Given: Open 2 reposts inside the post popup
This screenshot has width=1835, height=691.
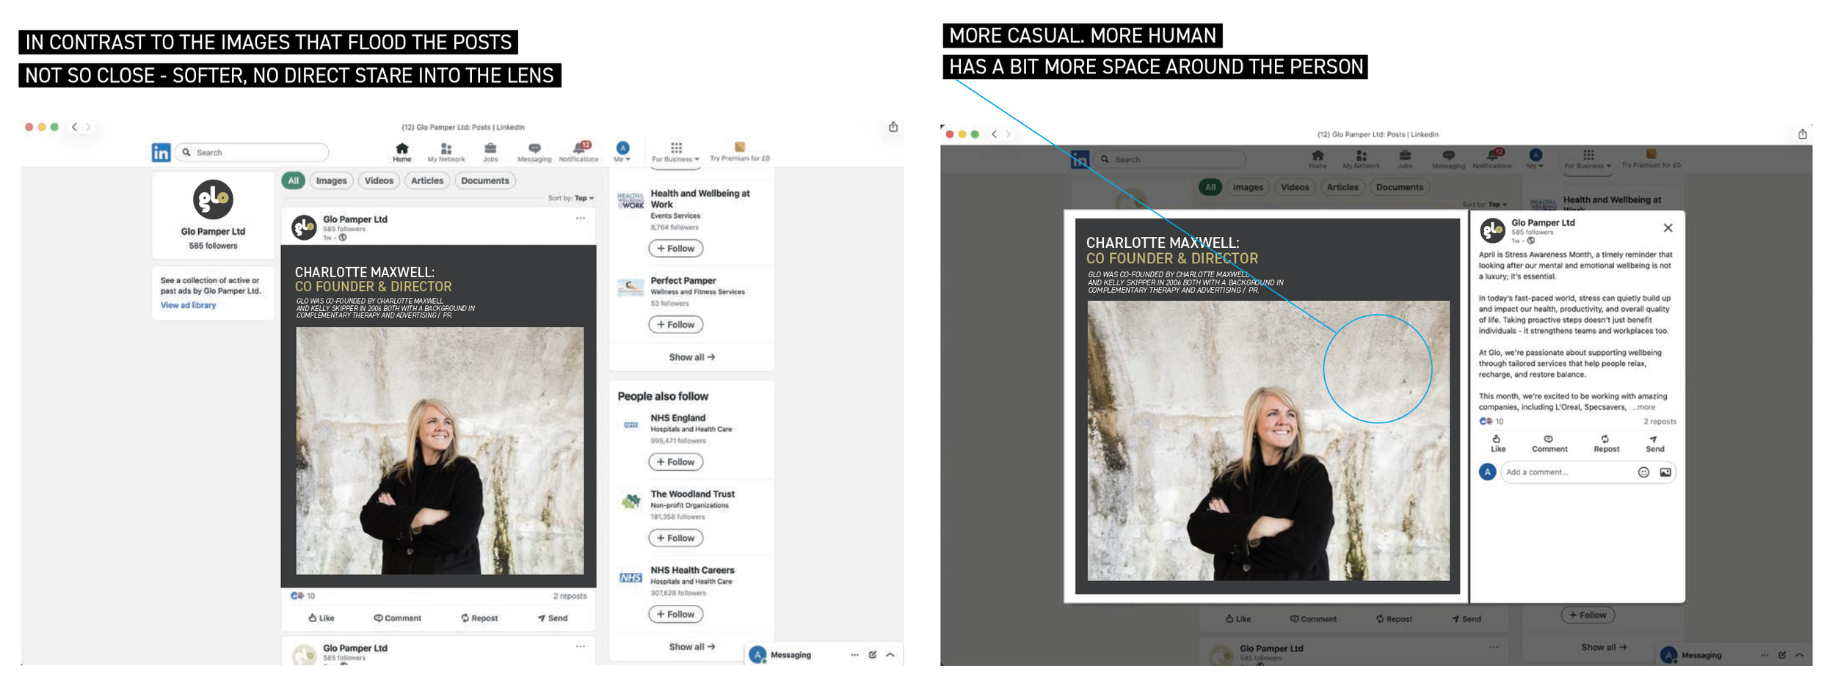Looking at the screenshot, I should 1660,422.
